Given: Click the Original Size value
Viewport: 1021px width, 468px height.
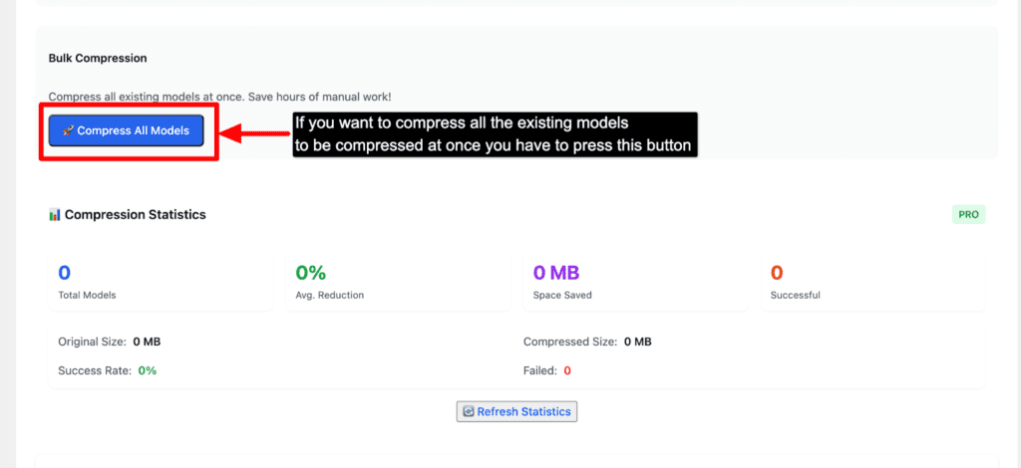Looking at the screenshot, I should click(146, 342).
